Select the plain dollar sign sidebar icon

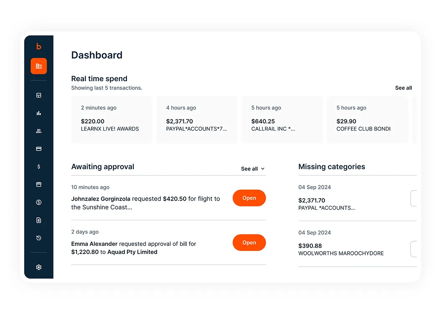[x=39, y=167]
